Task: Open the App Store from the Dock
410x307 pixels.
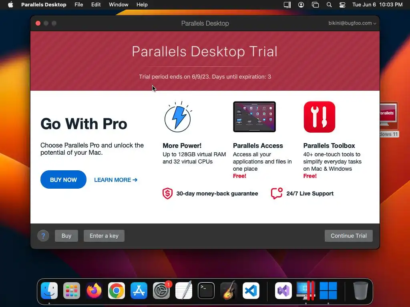Action: tap(139, 291)
